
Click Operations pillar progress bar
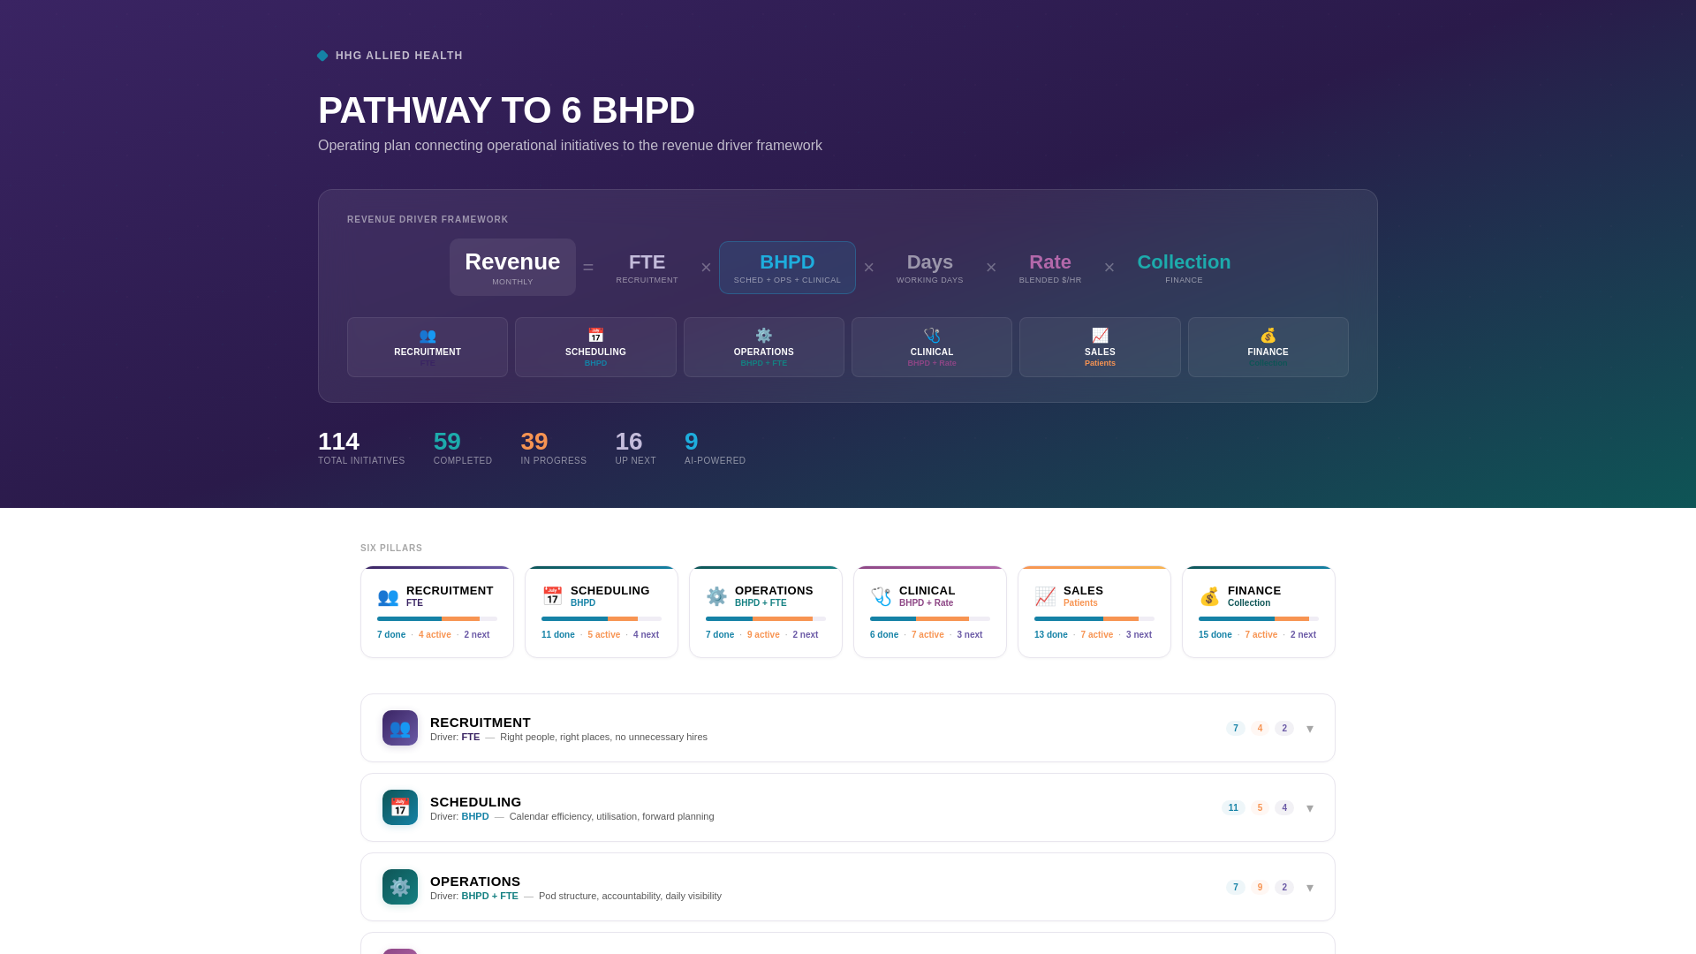766,619
